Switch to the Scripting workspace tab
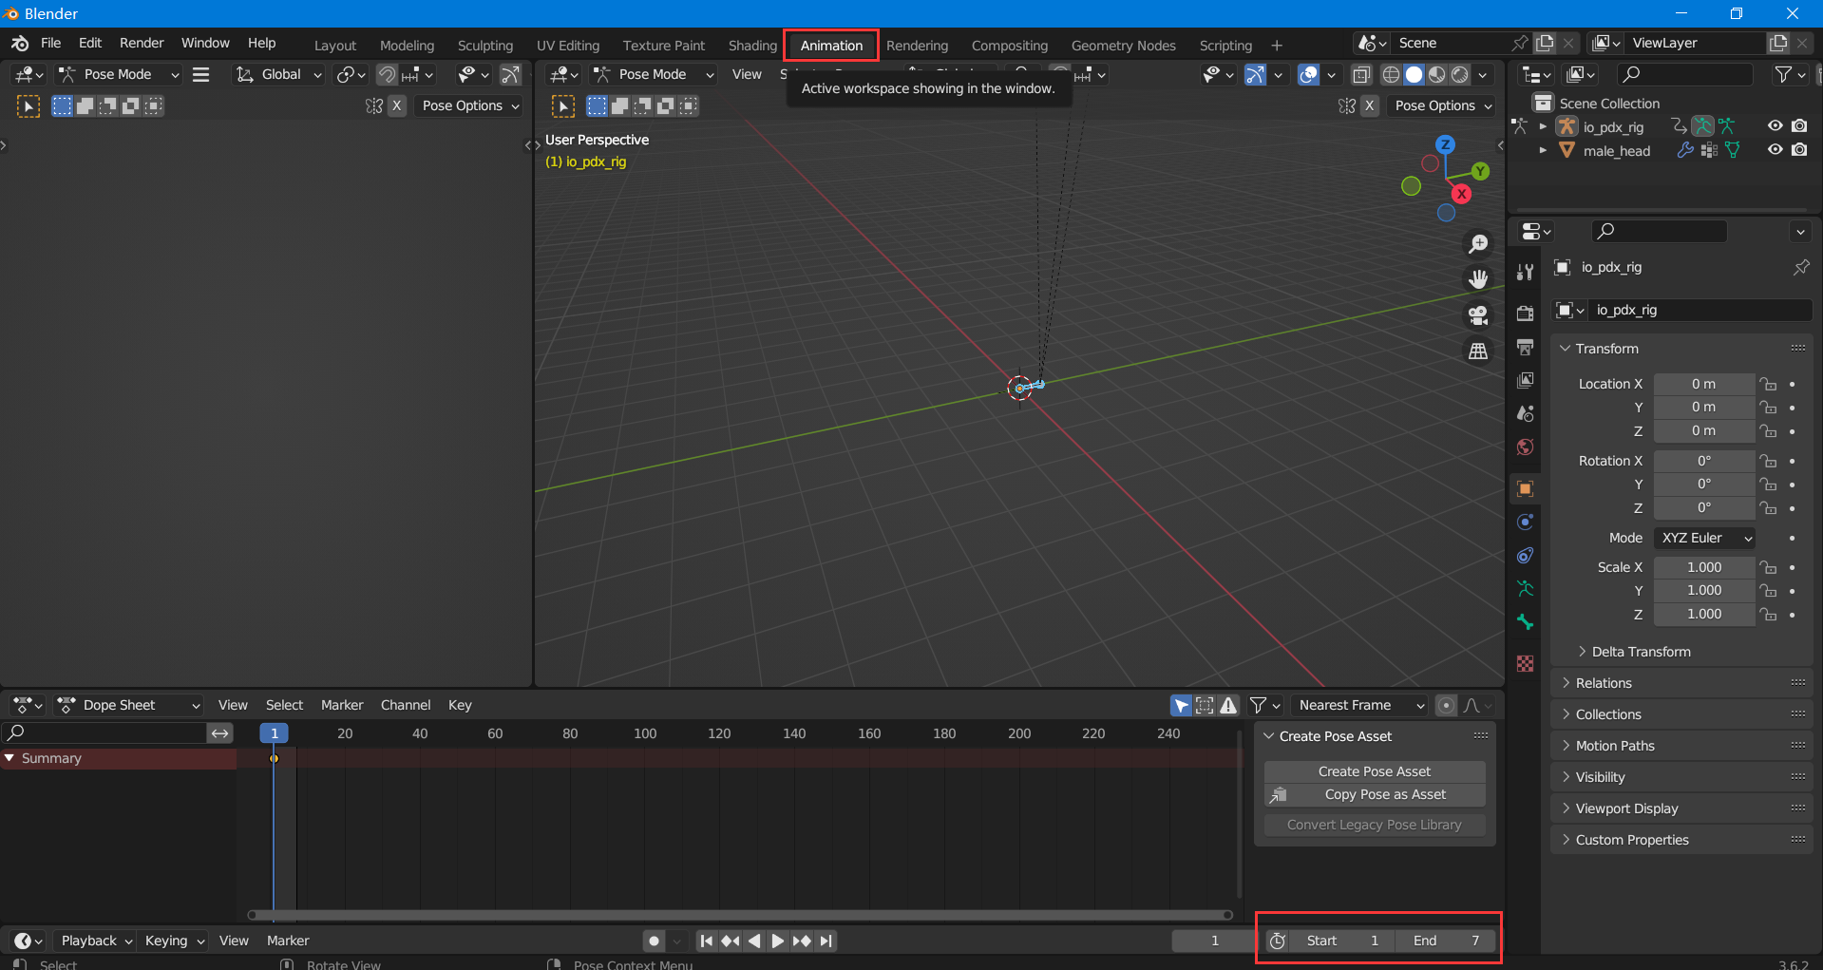Screen dimensions: 1823x970 pyautogui.click(x=1225, y=46)
